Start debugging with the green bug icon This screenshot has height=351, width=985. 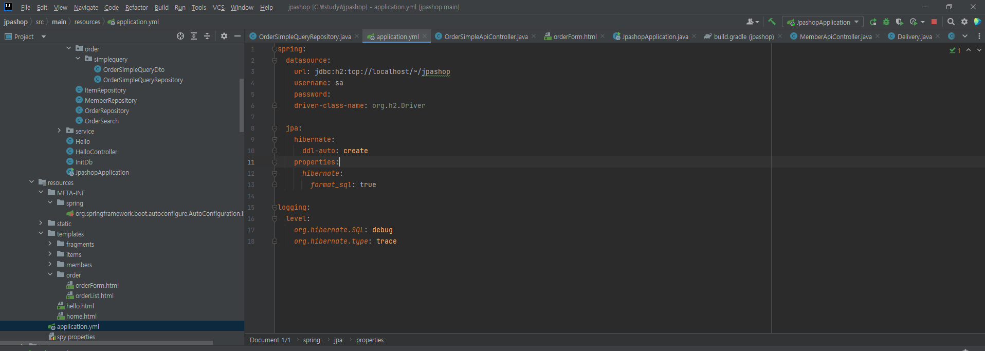[x=886, y=22]
